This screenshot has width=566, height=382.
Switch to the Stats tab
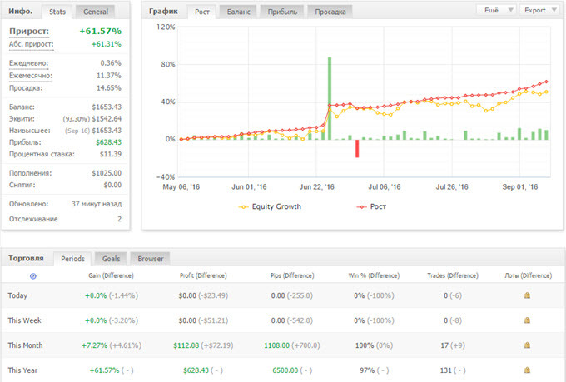coord(57,12)
